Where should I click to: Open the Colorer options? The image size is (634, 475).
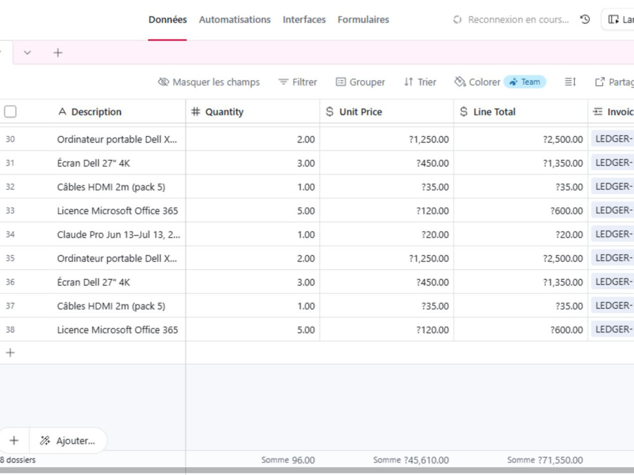(x=477, y=82)
